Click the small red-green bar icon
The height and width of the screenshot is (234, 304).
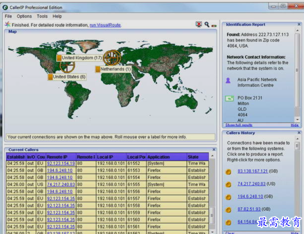pyautogui.click(x=214, y=26)
